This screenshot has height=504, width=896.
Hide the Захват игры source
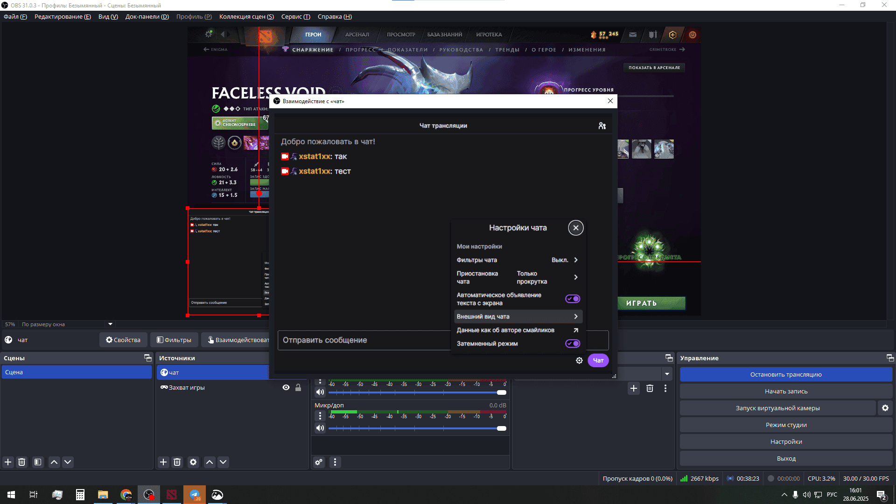tap(286, 387)
